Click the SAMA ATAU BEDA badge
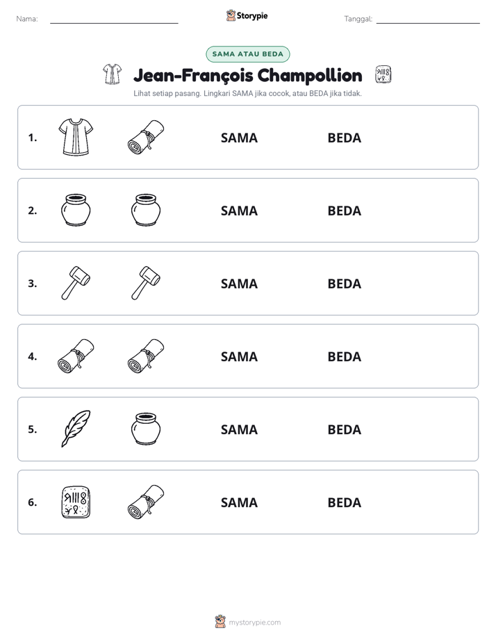This screenshot has width=496, height=642. point(247,54)
